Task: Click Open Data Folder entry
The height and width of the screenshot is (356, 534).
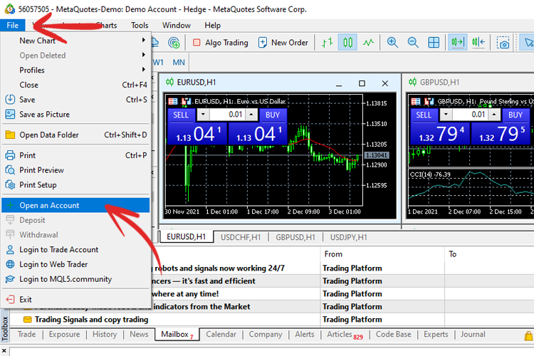Action: point(75,135)
